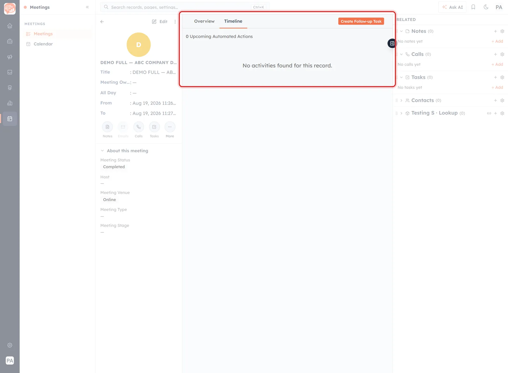Click the Notes quick action icon
The width and height of the screenshot is (508, 373).
[107, 127]
